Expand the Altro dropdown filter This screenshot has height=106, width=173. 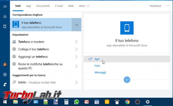pos(84,6)
